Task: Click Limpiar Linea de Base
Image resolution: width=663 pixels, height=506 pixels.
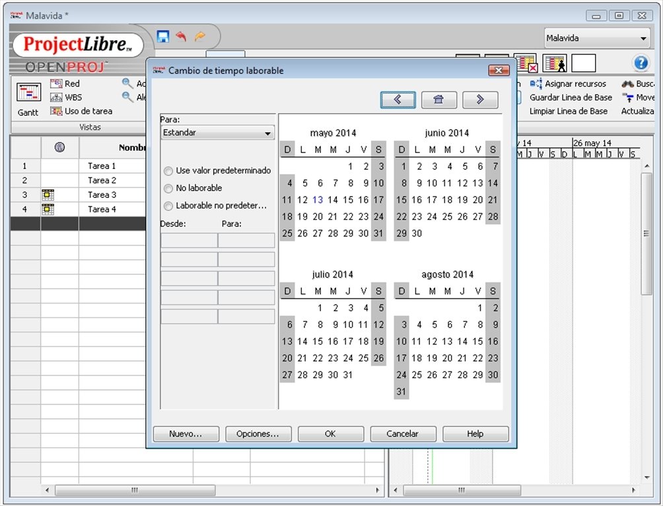Action: 569,111
